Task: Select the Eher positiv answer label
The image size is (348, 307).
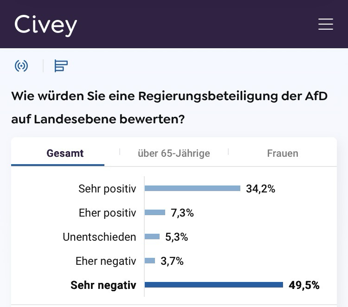Action: (x=108, y=213)
